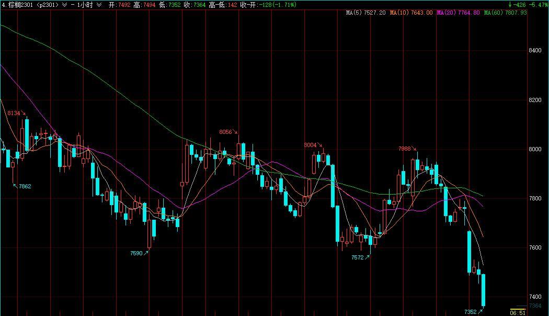The image size is (549, 316).
Task: Click the 8000 price axis label
Action: (x=535, y=149)
